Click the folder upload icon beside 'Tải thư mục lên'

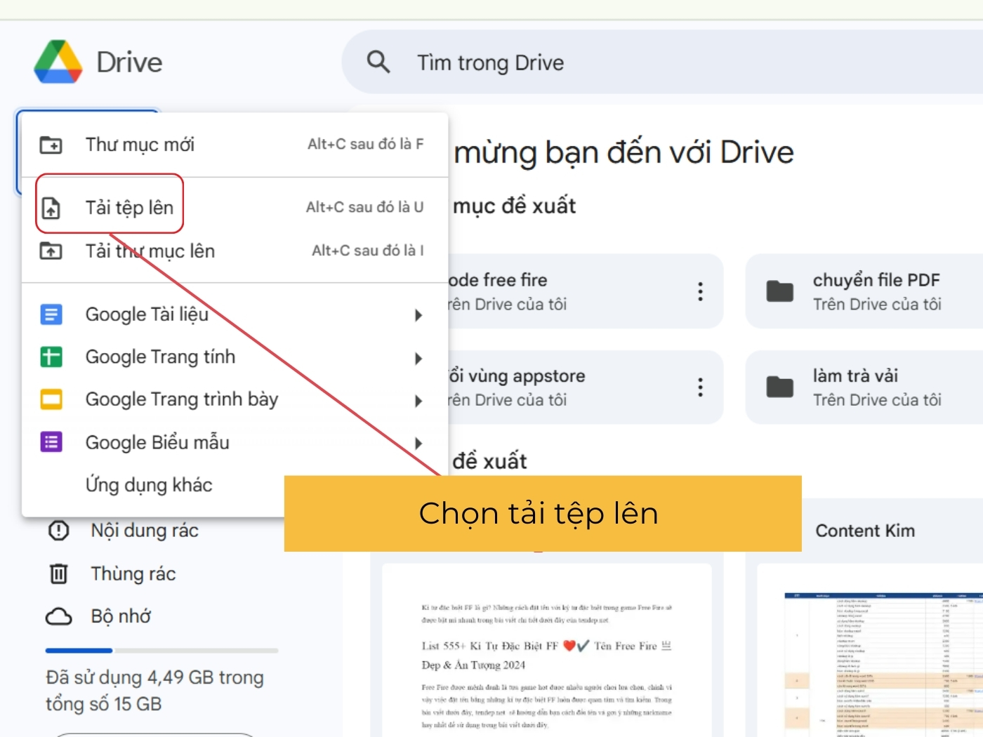tap(51, 251)
